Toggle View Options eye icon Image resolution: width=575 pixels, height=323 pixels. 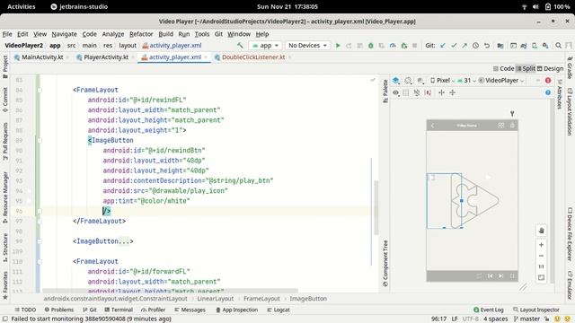395,92
